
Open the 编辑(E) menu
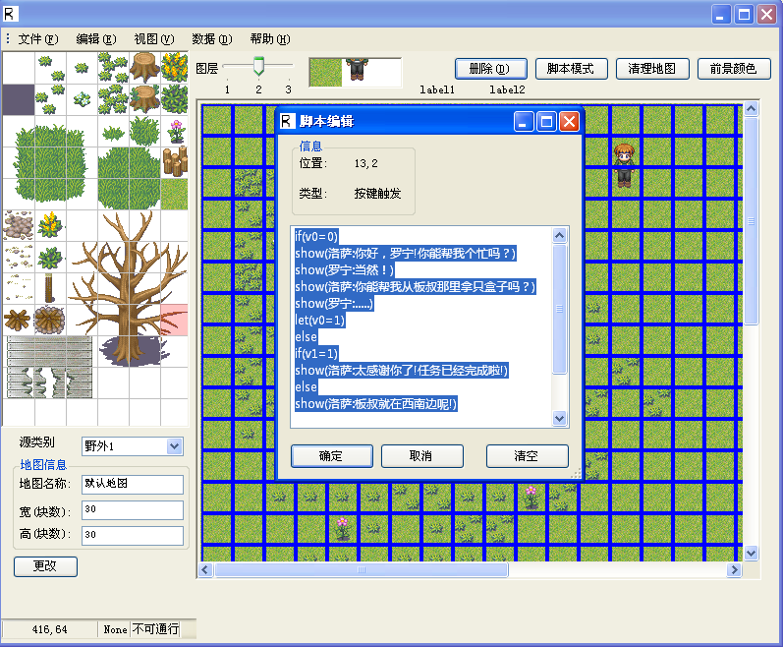click(x=96, y=39)
